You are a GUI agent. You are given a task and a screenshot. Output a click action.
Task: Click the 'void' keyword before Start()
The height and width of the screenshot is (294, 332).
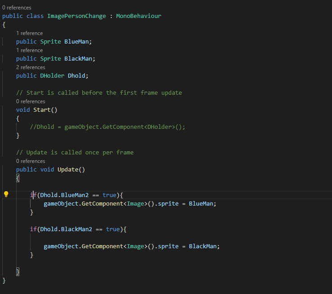click(x=23, y=110)
